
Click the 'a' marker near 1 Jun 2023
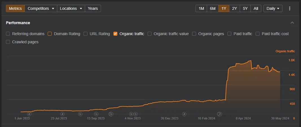29,114
